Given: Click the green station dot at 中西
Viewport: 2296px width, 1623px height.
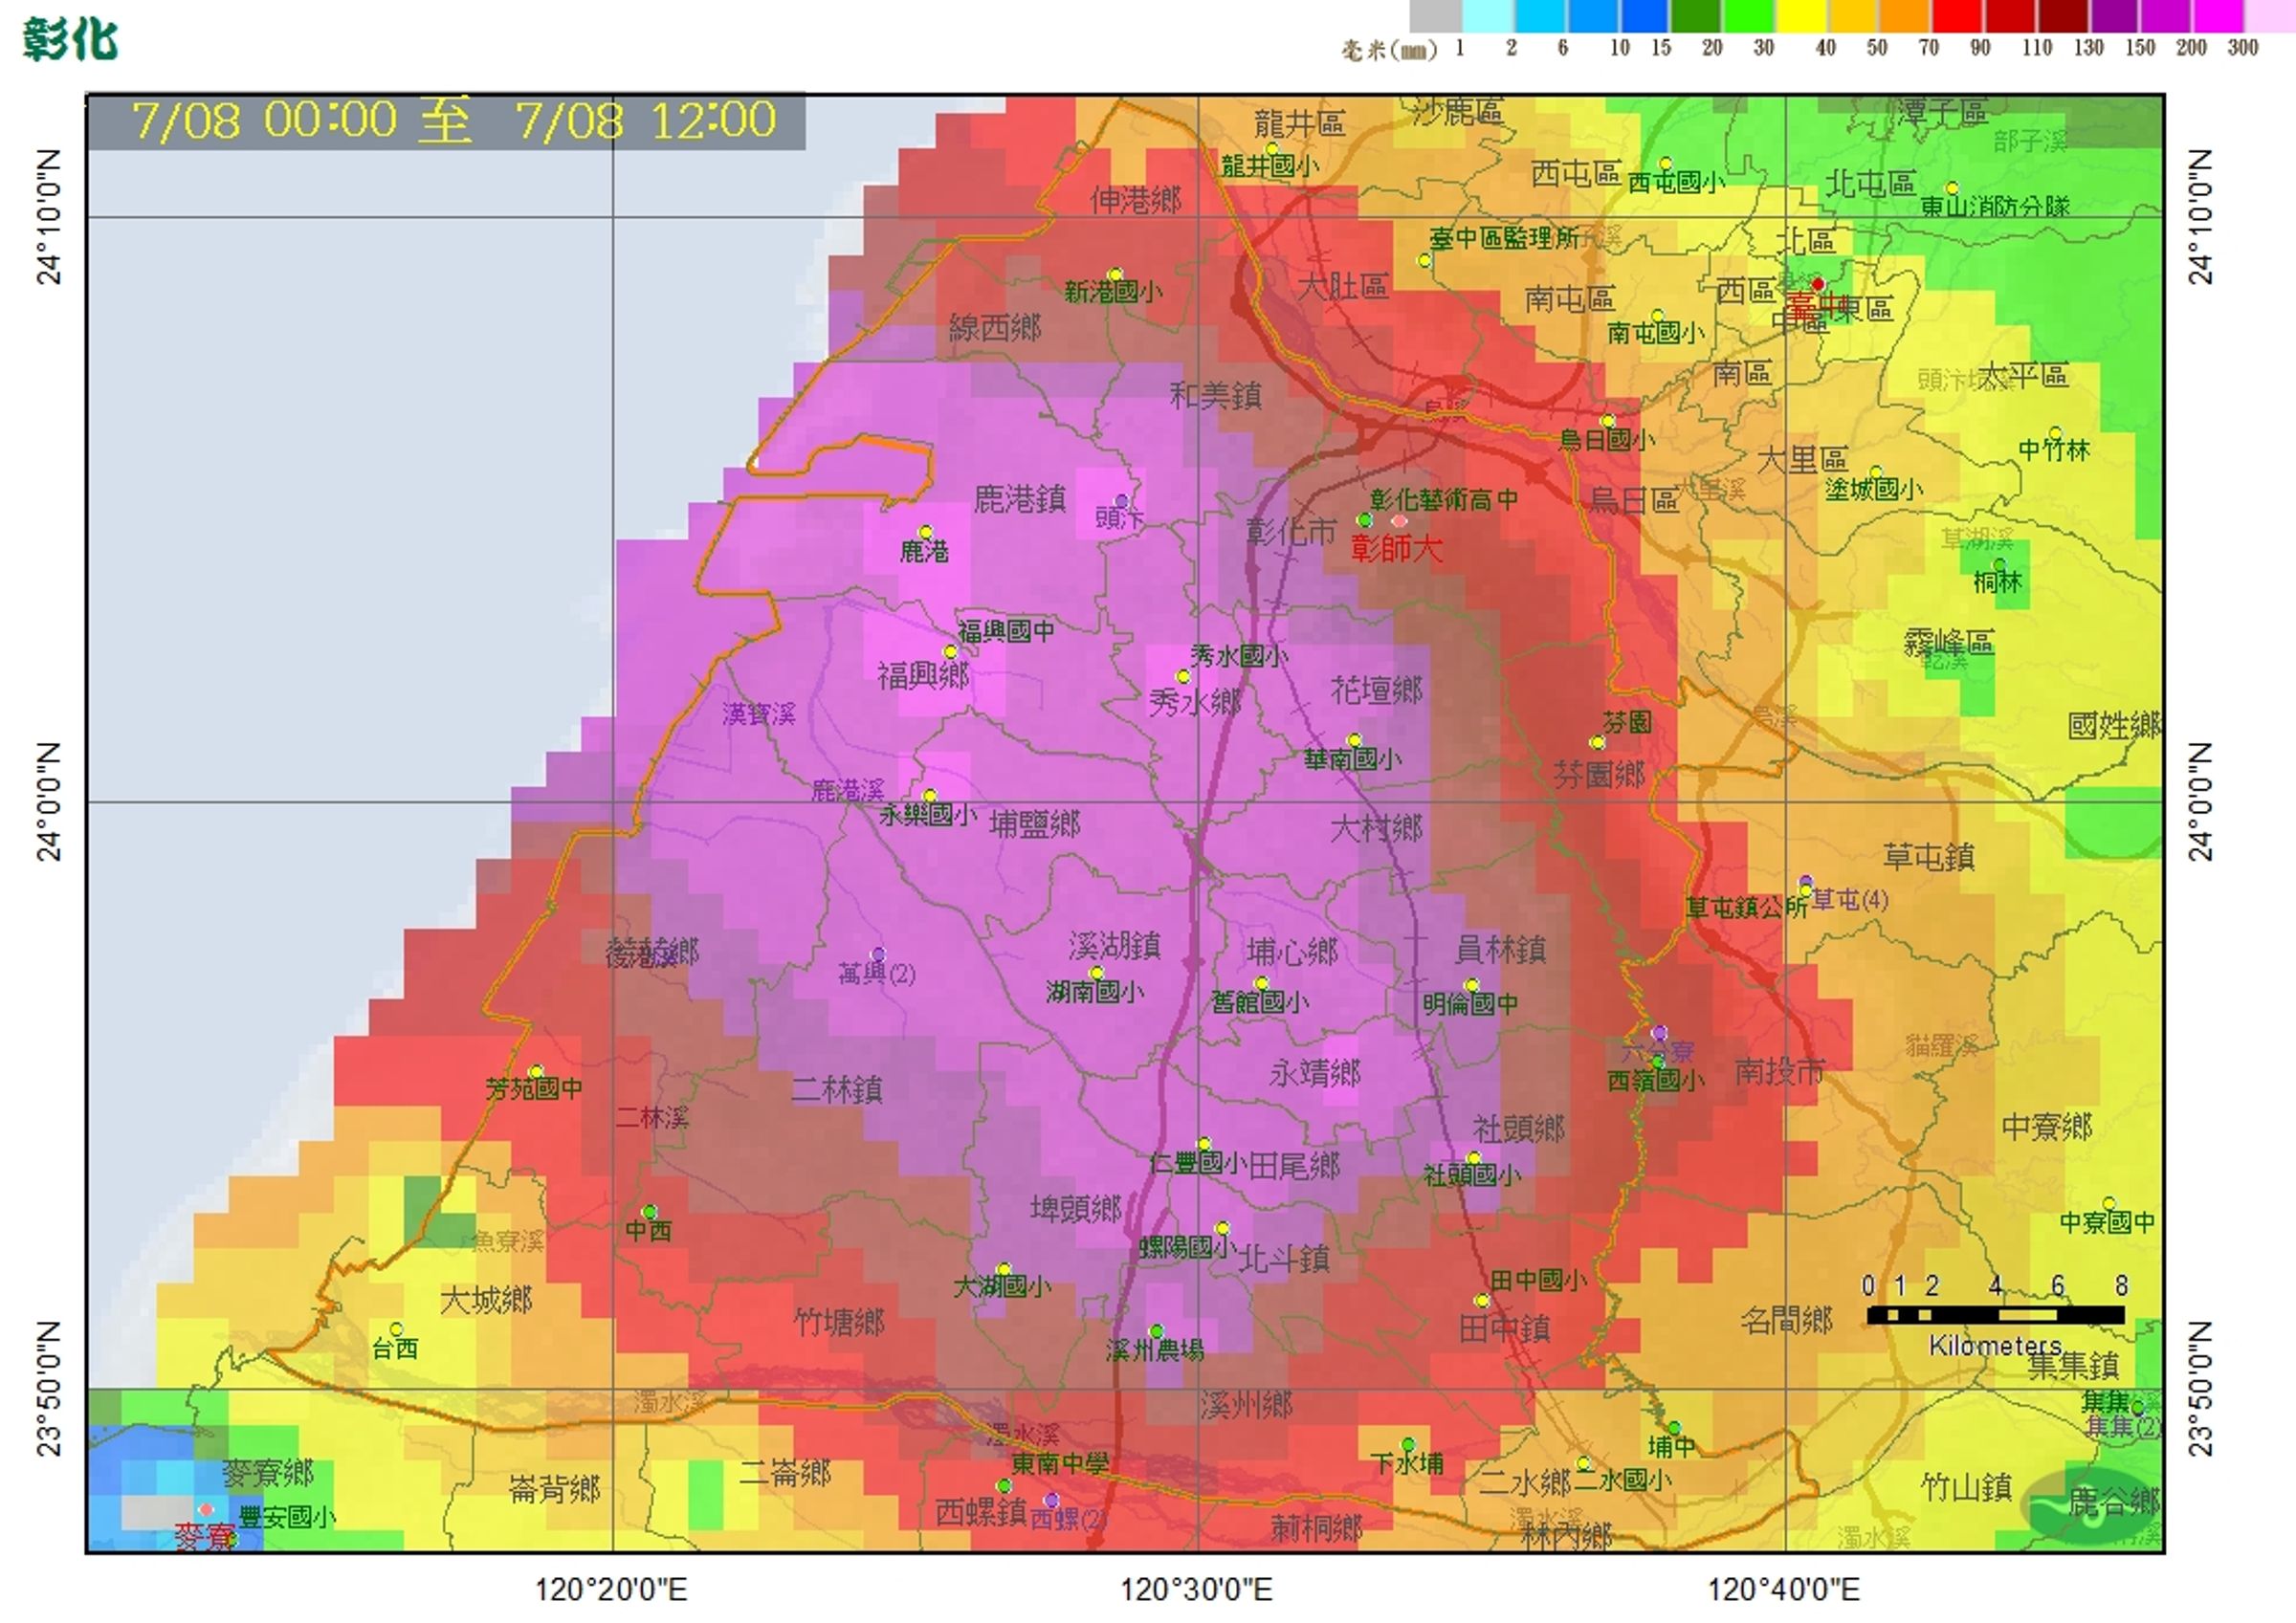Looking at the screenshot, I should pyautogui.click(x=649, y=1212).
